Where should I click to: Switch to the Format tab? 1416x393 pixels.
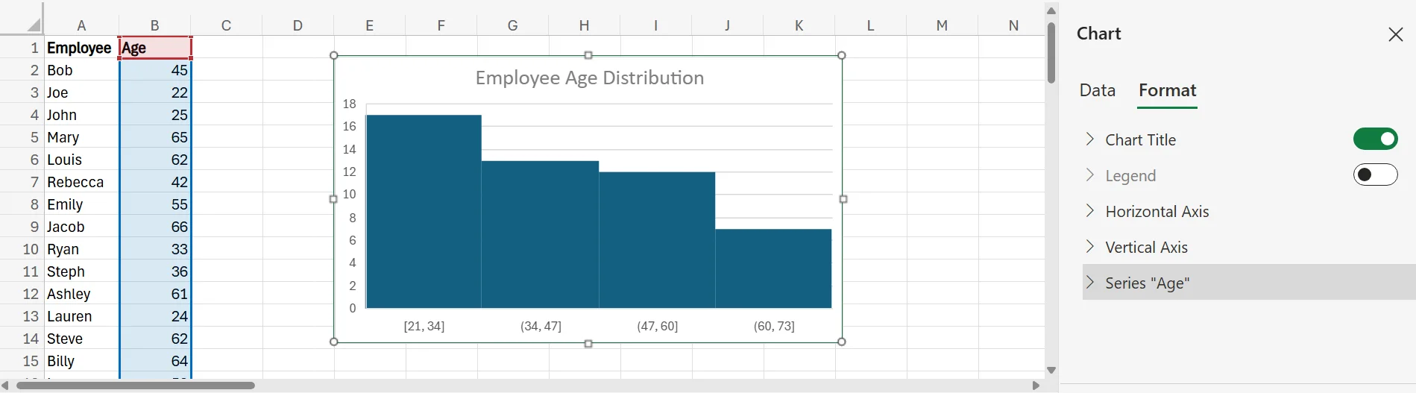[x=1167, y=91]
